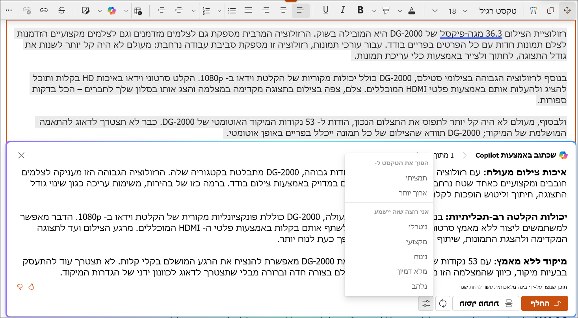Click the insert below button beside החלף
The height and width of the screenshot is (318, 578).
point(485,303)
